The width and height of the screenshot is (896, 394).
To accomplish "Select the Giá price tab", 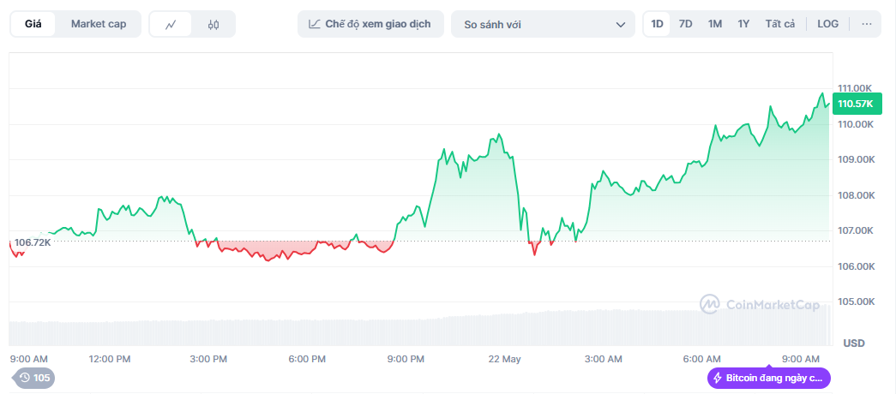I will (x=33, y=24).
